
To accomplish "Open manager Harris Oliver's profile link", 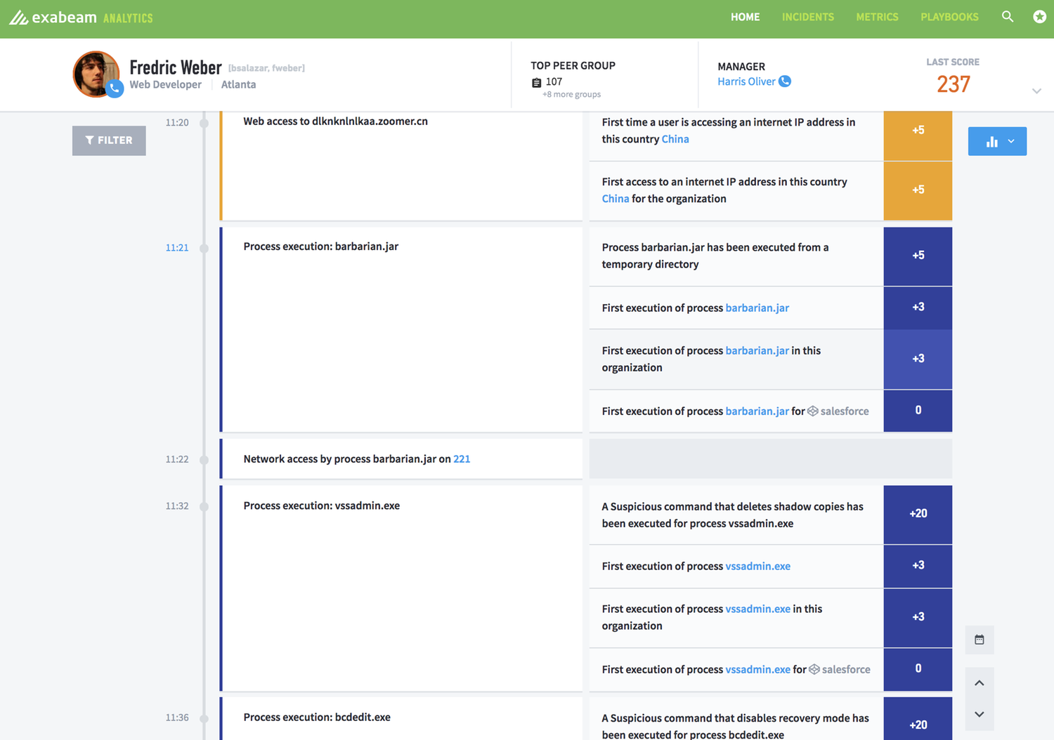I will tap(746, 81).
